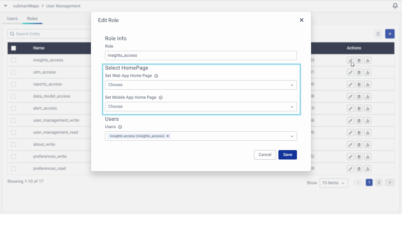Tick the insights_access row checkbox

[x=14, y=60]
